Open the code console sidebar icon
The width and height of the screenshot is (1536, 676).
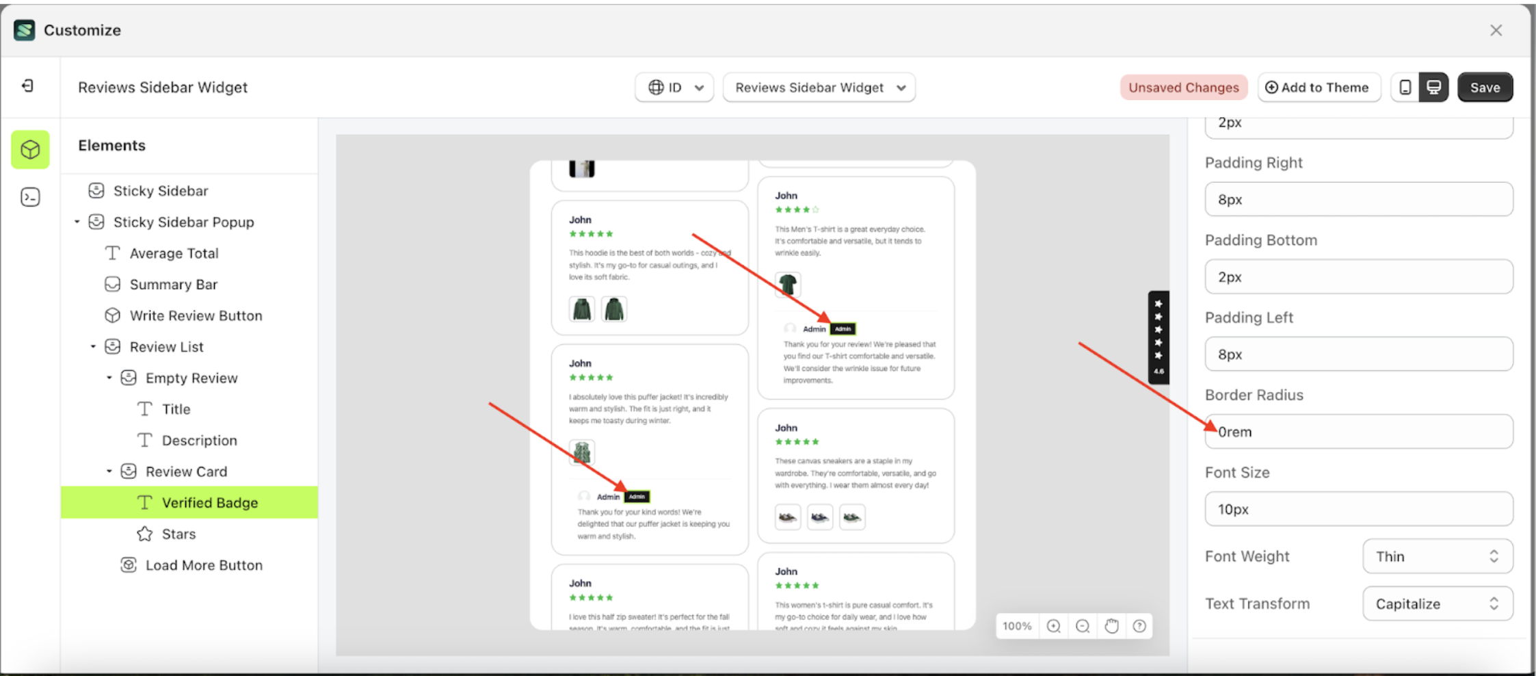30,197
